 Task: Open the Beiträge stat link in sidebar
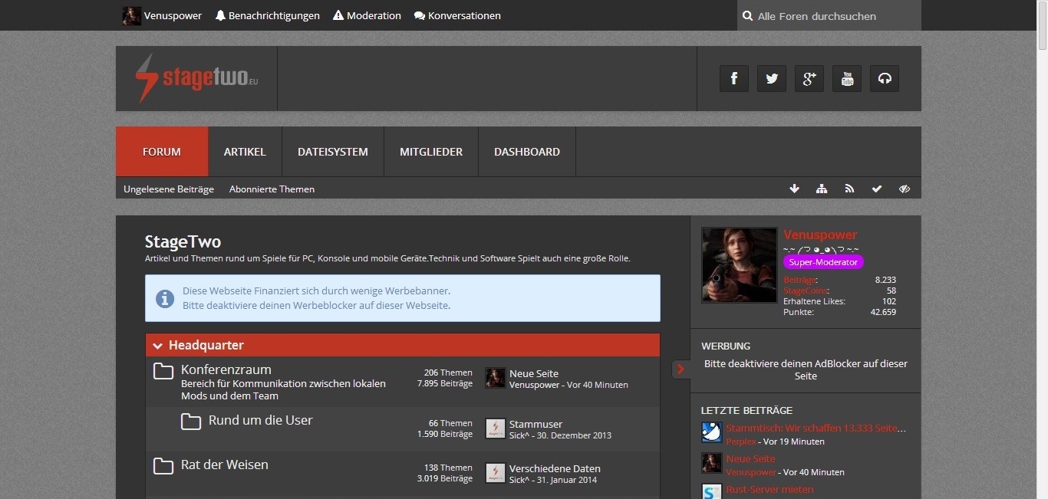(800, 280)
